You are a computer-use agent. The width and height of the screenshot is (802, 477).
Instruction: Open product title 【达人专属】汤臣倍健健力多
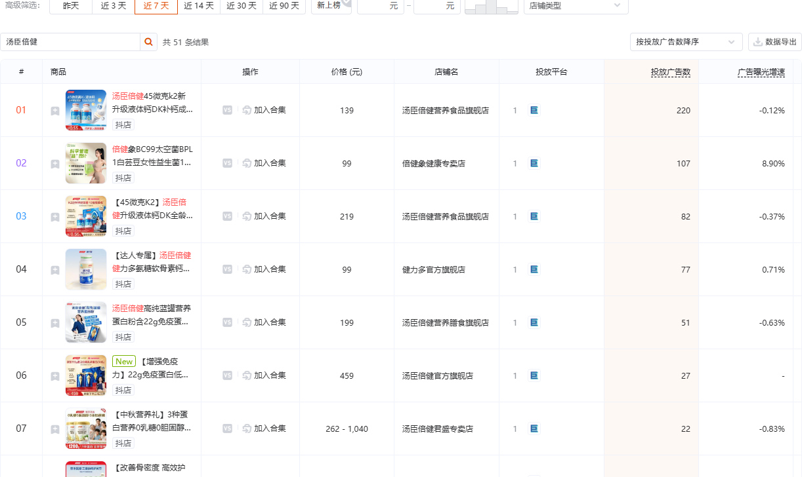152,261
